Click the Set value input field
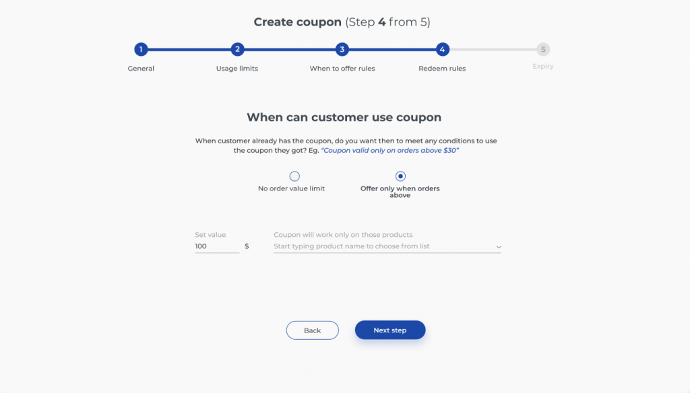Image resolution: width=690 pixels, height=393 pixels. [x=217, y=246]
